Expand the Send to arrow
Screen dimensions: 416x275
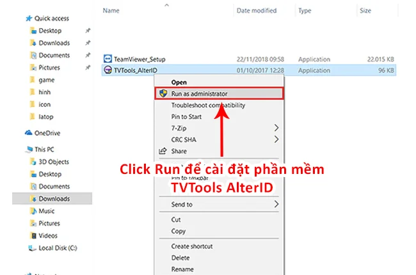point(276,204)
